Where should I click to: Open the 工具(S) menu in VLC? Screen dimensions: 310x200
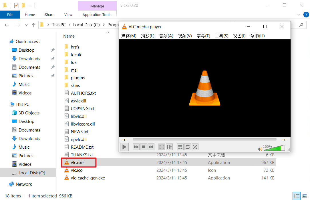click(x=221, y=36)
